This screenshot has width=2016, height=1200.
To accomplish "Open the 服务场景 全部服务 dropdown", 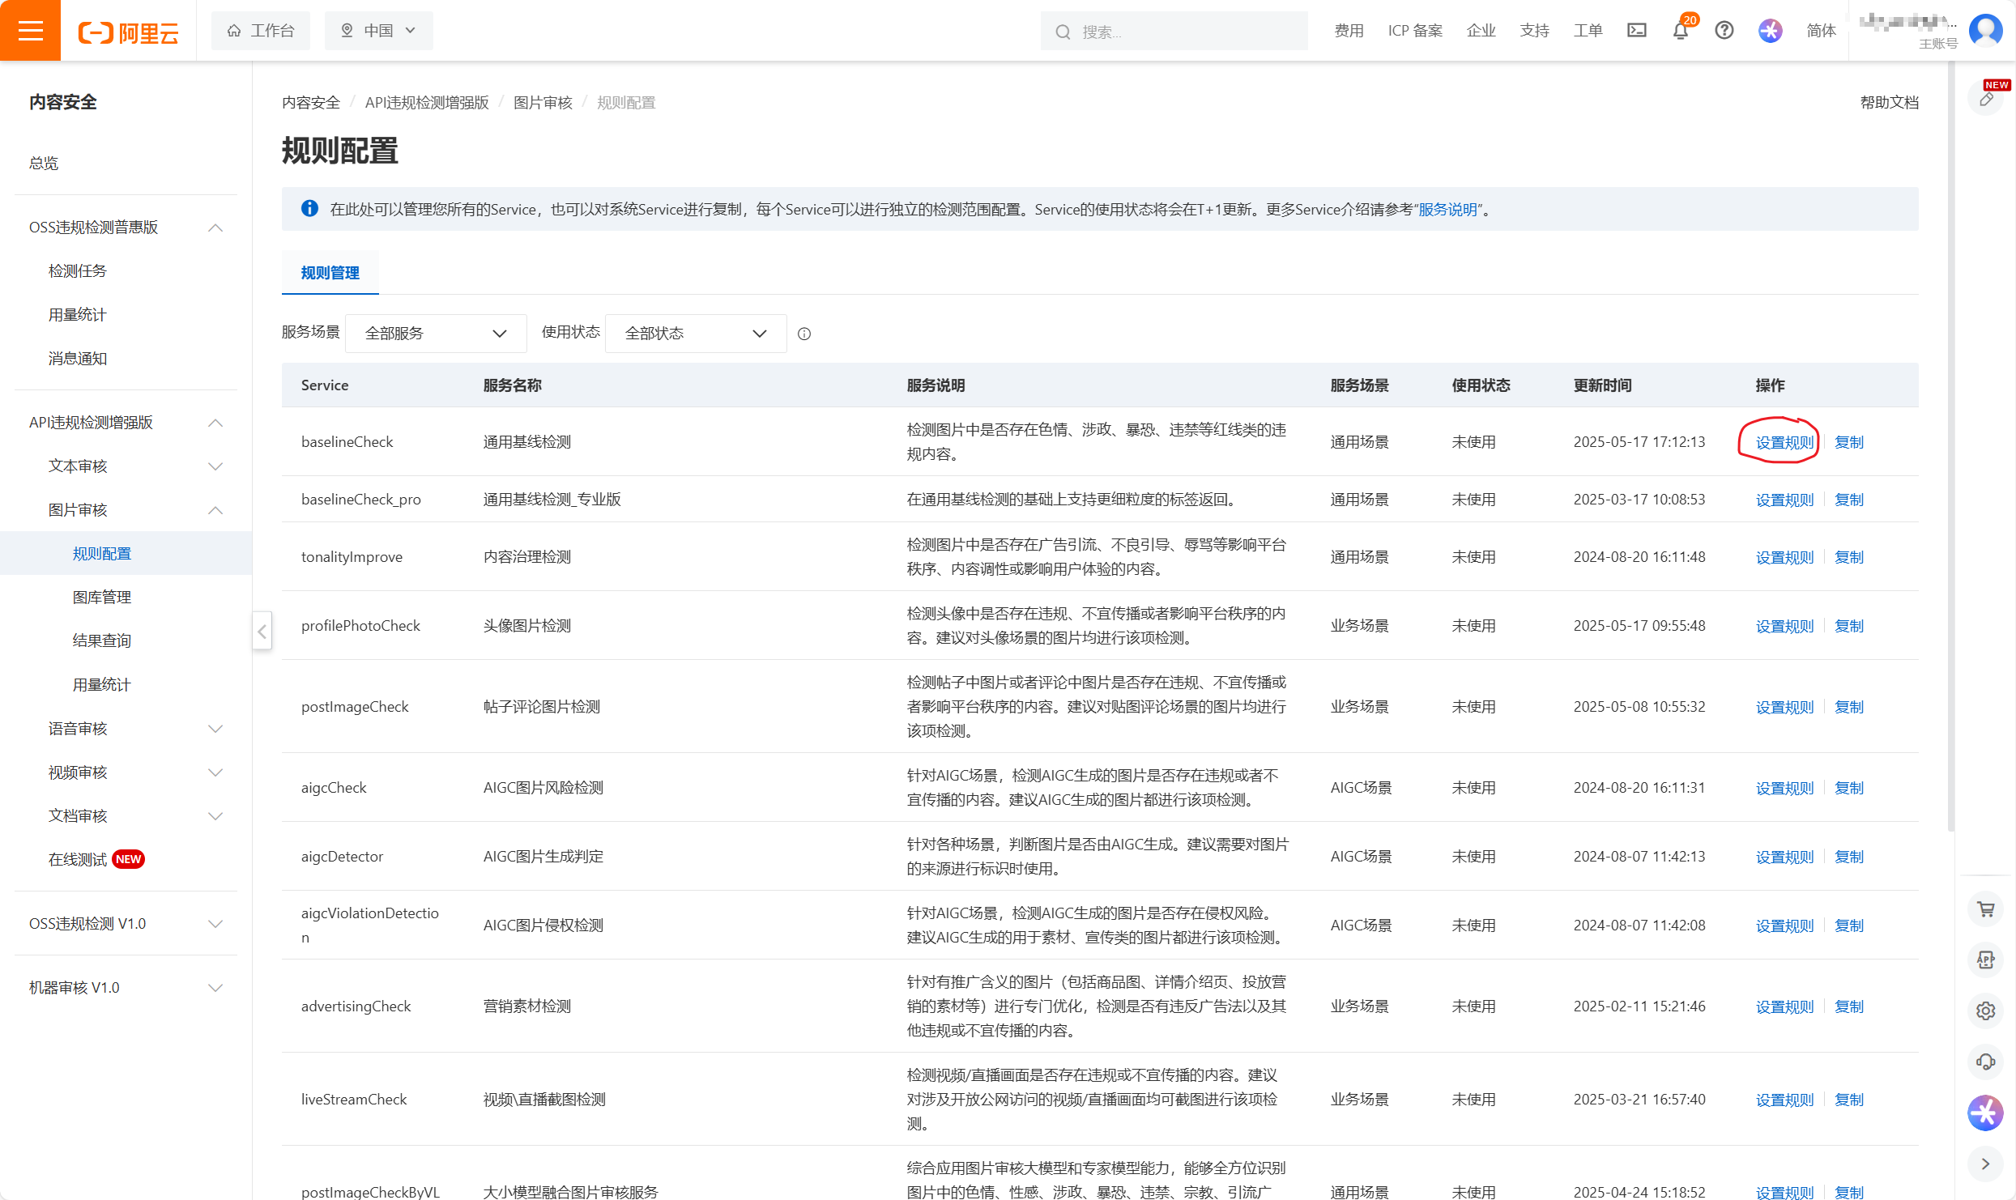I will 436,334.
